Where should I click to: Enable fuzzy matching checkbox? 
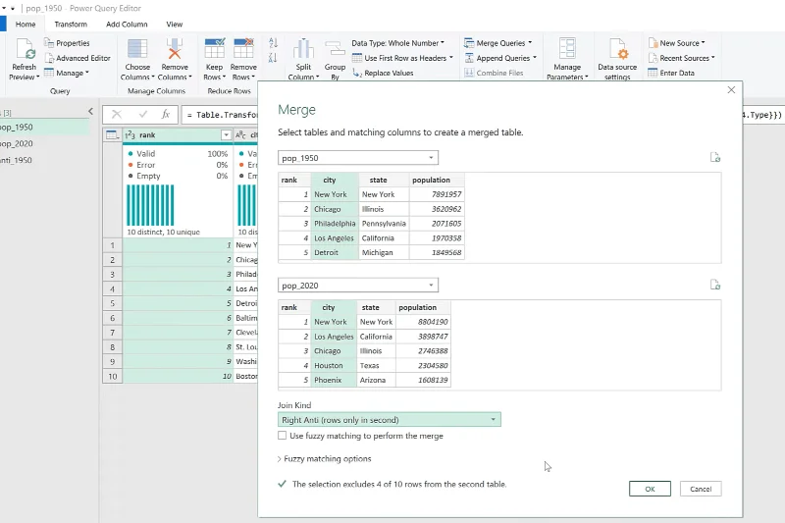click(283, 436)
